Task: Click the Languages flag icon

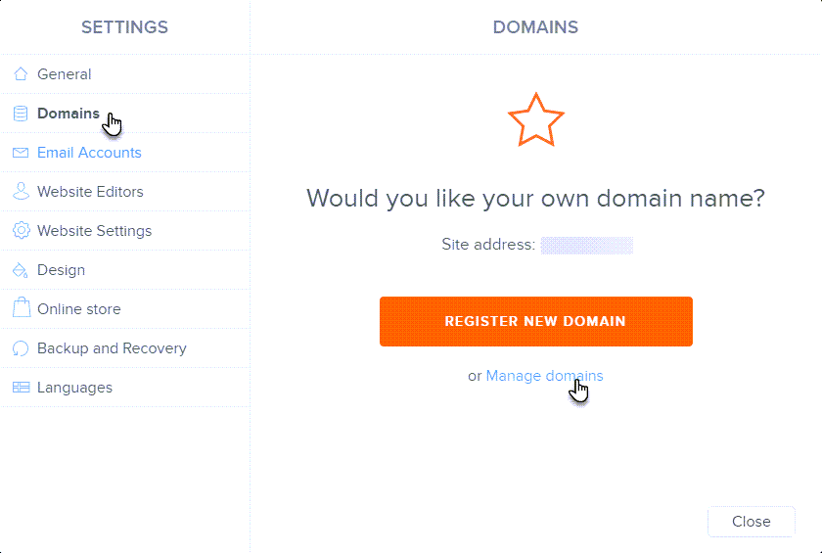Action: pyautogui.click(x=21, y=388)
